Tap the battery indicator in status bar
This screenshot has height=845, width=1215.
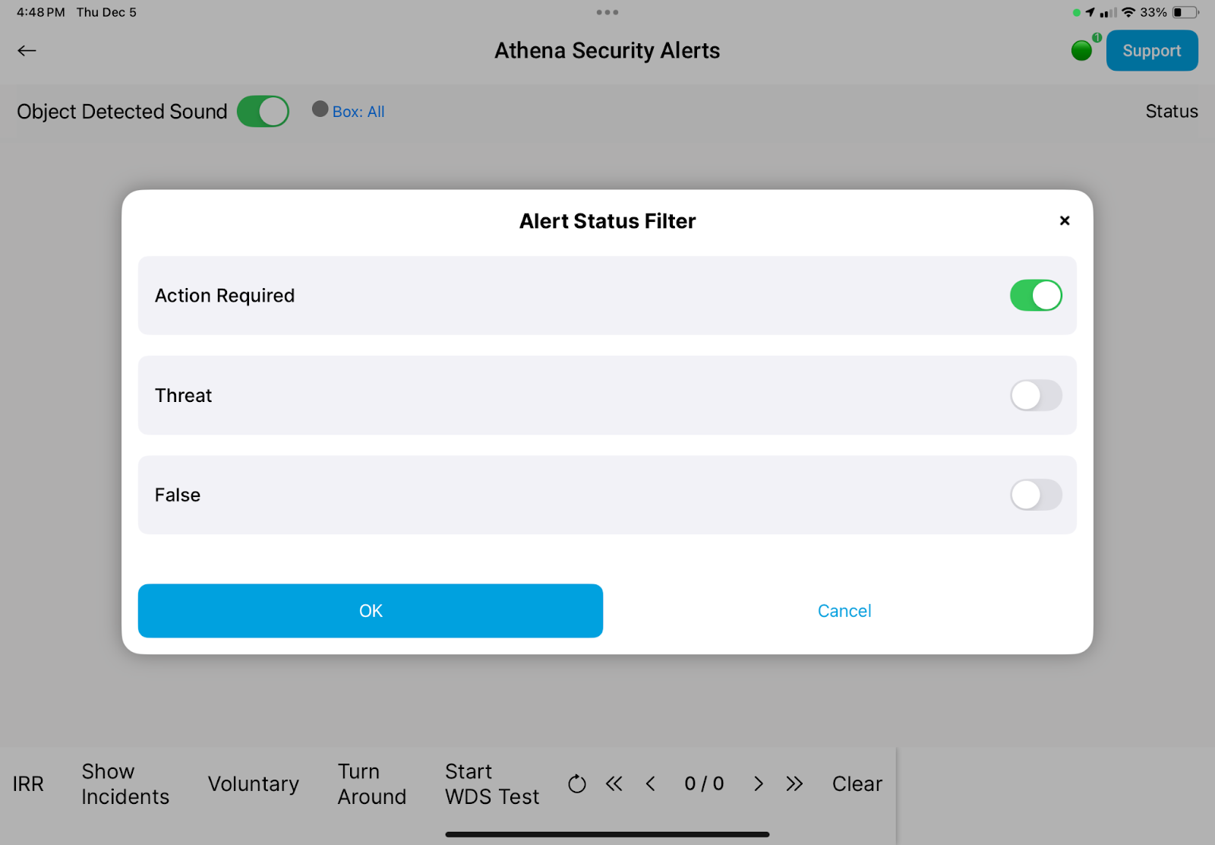pos(1185,12)
